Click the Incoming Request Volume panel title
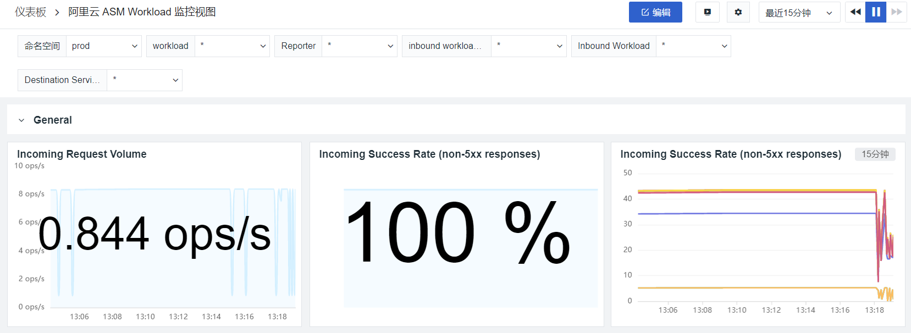This screenshot has width=911, height=333. click(x=82, y=154)
